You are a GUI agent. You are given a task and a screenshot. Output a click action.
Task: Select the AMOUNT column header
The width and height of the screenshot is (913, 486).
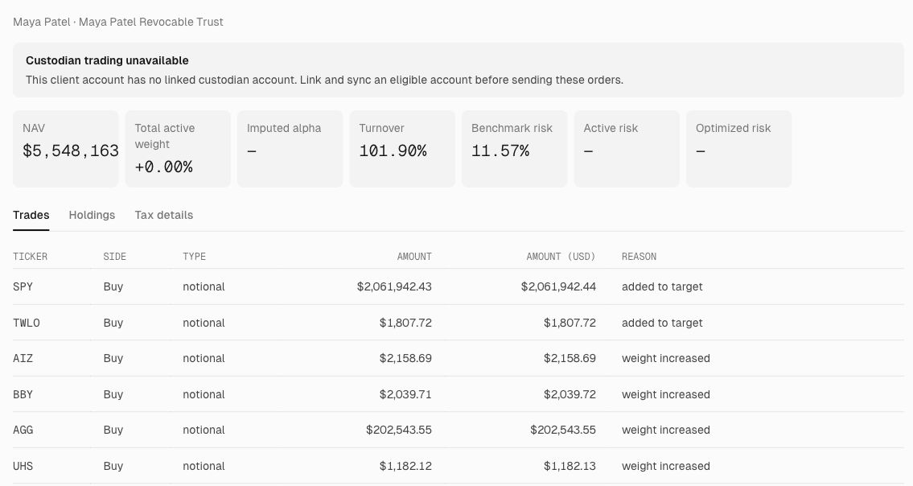coord(414,257)
